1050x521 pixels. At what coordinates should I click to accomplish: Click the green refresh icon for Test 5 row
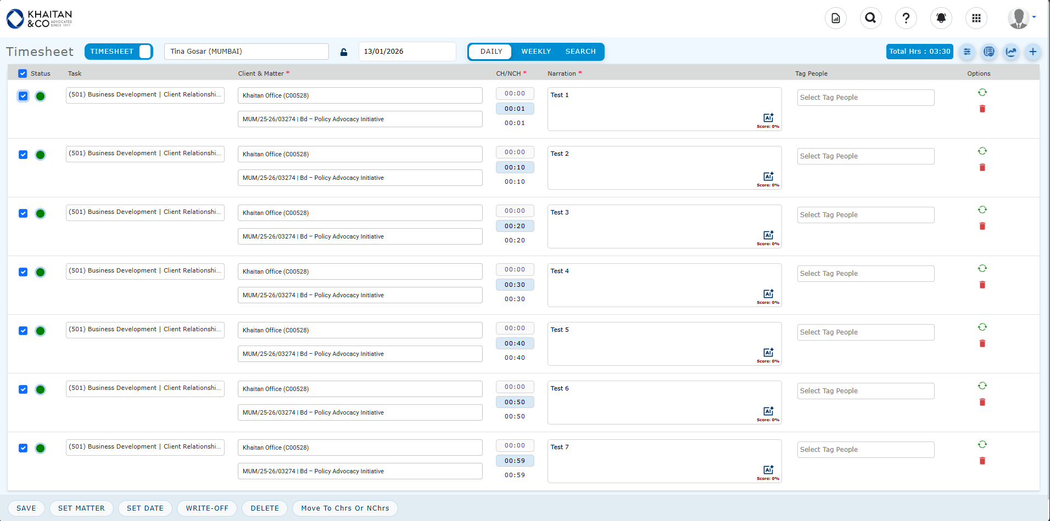[x=982, y=327]
